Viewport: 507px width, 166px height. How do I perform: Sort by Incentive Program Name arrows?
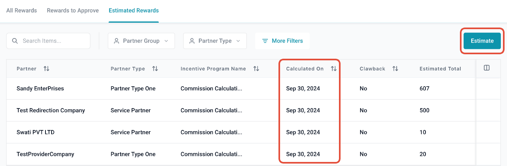coord(256,69)
